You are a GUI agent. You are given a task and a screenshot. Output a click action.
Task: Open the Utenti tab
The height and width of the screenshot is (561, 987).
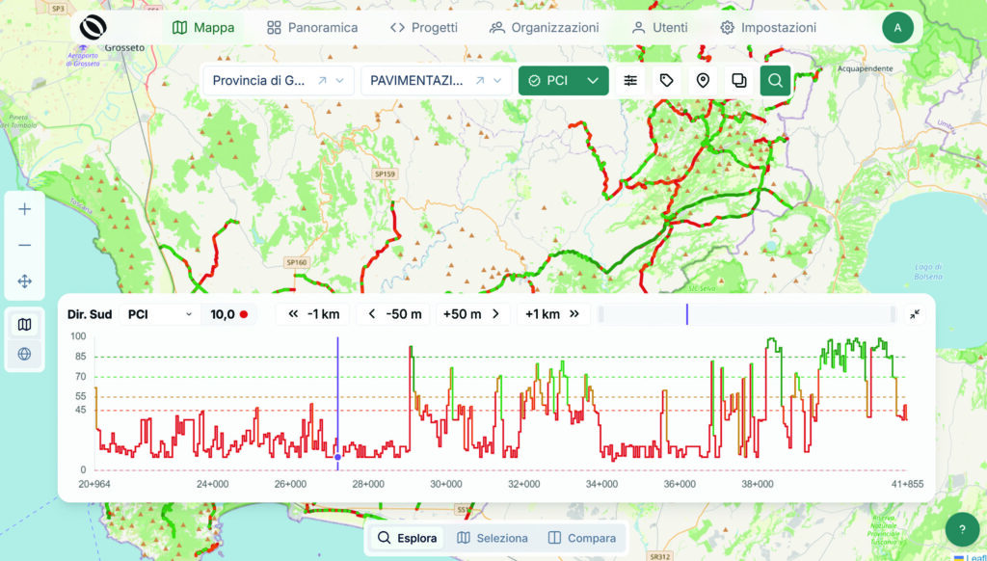[x=659, y=28]
